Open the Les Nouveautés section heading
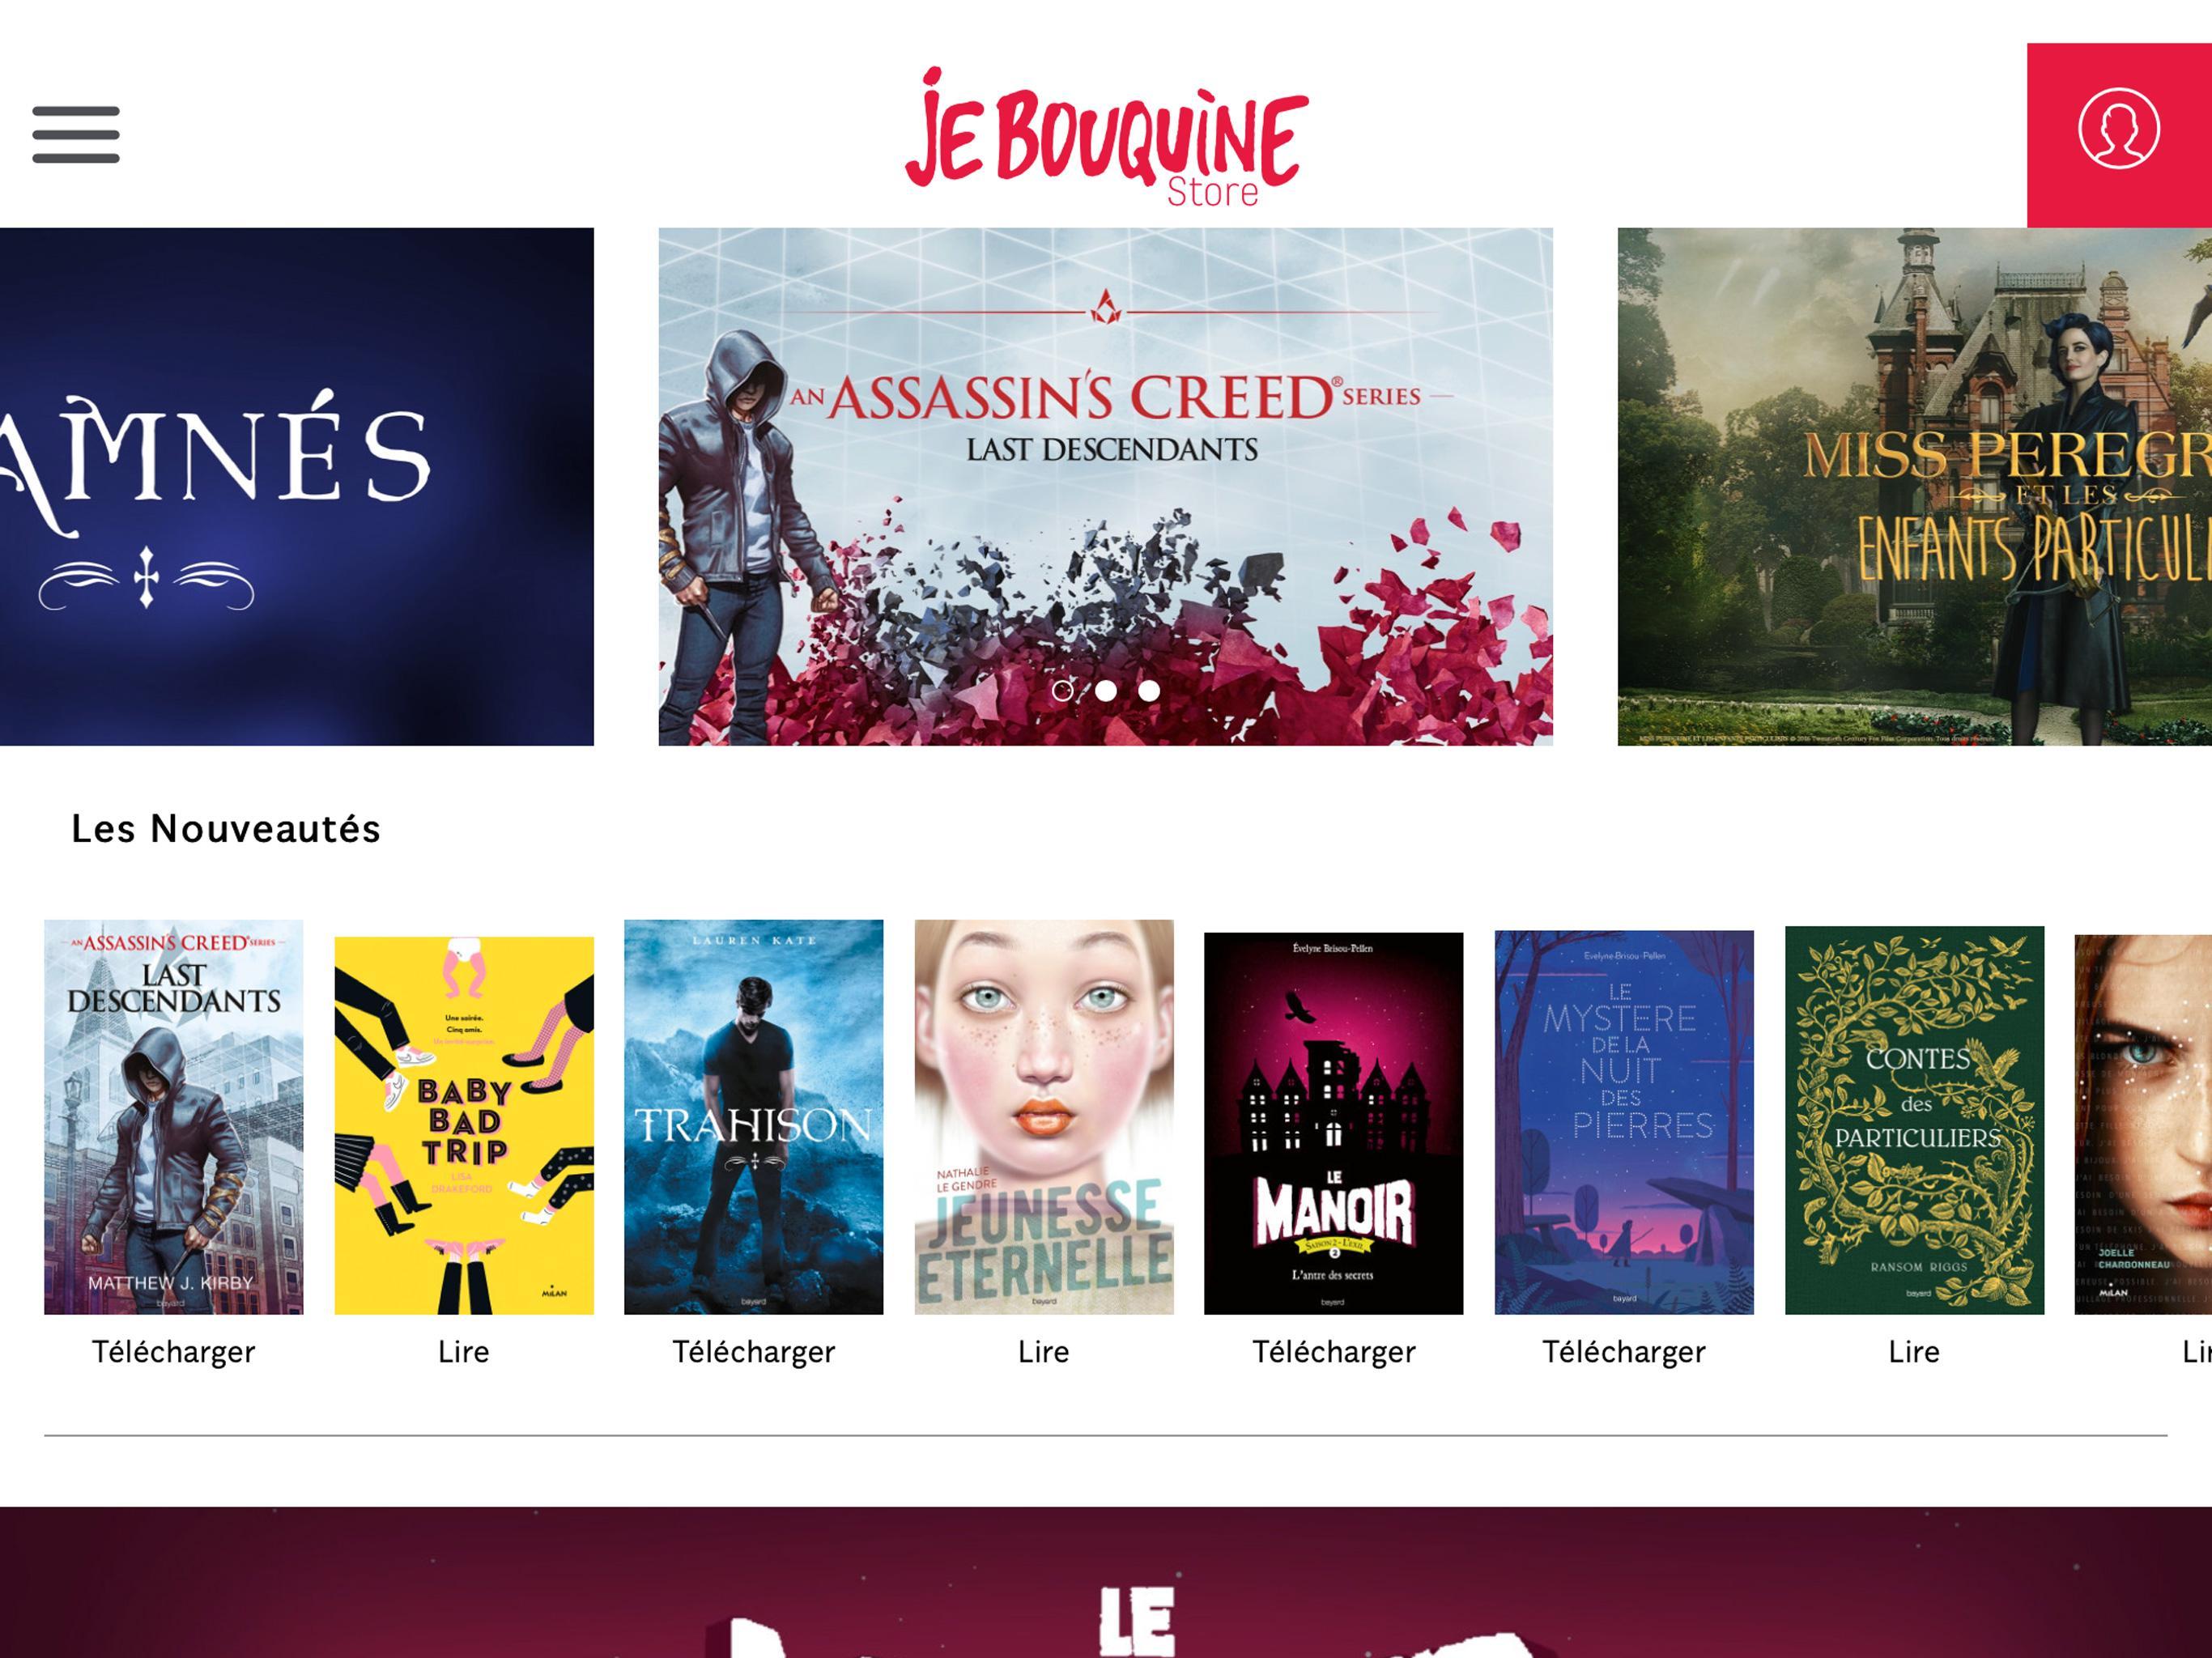Image resolution: width=2212 pixels, height=1658 pixels. (x=226, y=829)
